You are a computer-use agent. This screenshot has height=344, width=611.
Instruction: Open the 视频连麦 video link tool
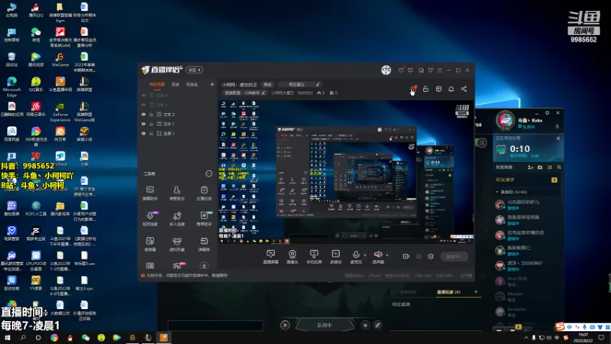(x=150, y=218)
